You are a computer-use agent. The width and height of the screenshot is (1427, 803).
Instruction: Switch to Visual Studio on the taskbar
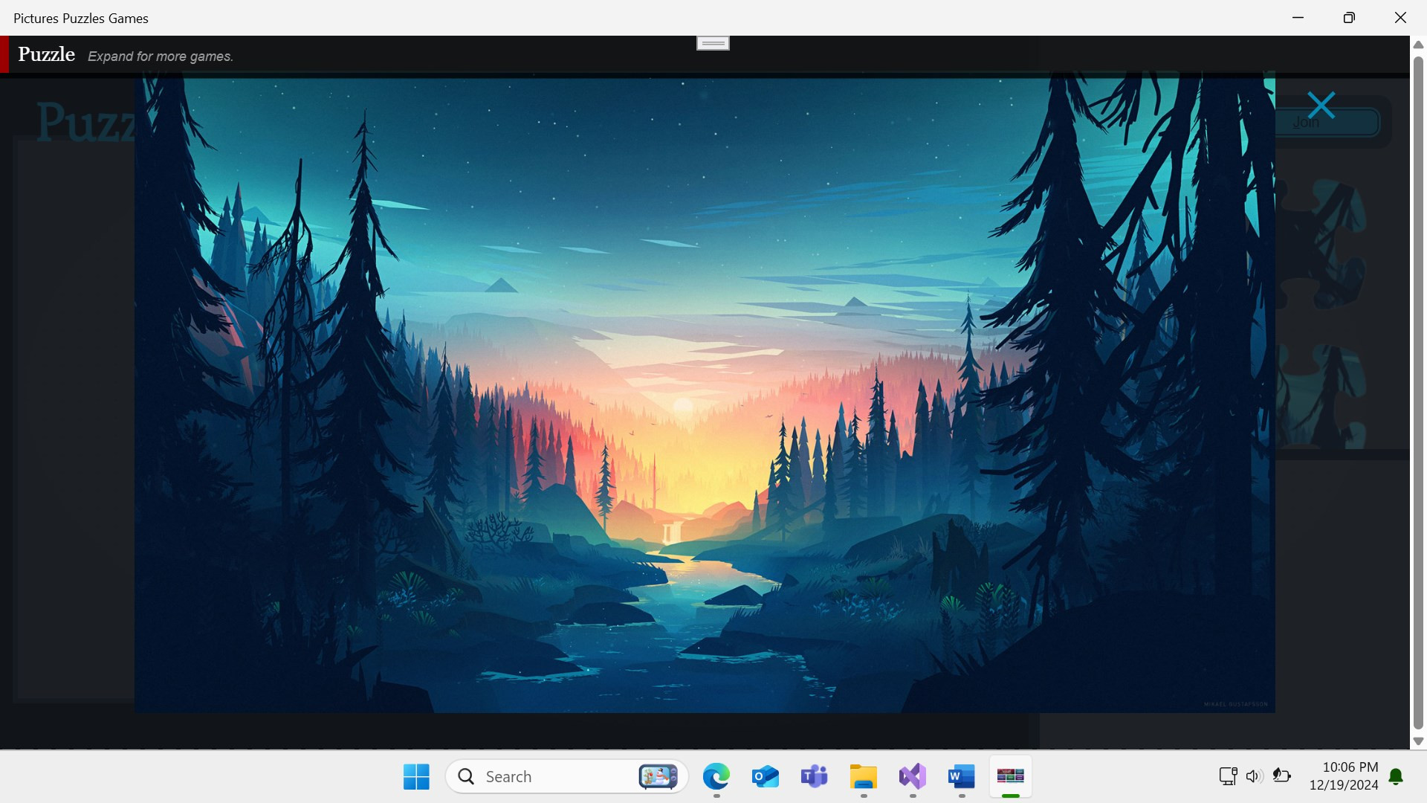[x=912, y=776]
